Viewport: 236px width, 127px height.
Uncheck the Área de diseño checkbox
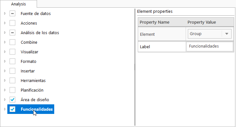[x=12, y=100]
